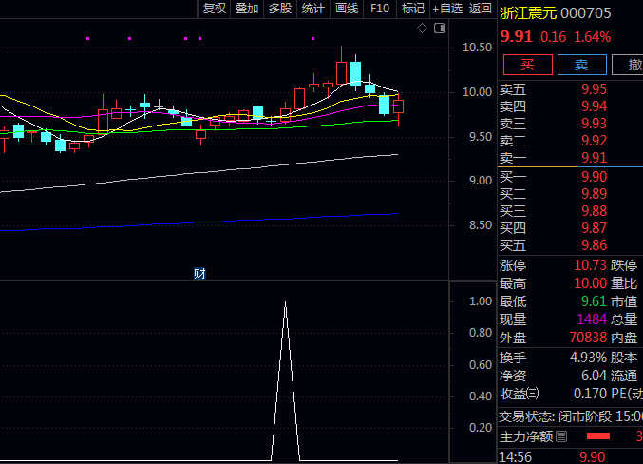Open the 统计 statistics tool
Screen dimensions: 643x464
pyautogui.click(x=313, y=9)
